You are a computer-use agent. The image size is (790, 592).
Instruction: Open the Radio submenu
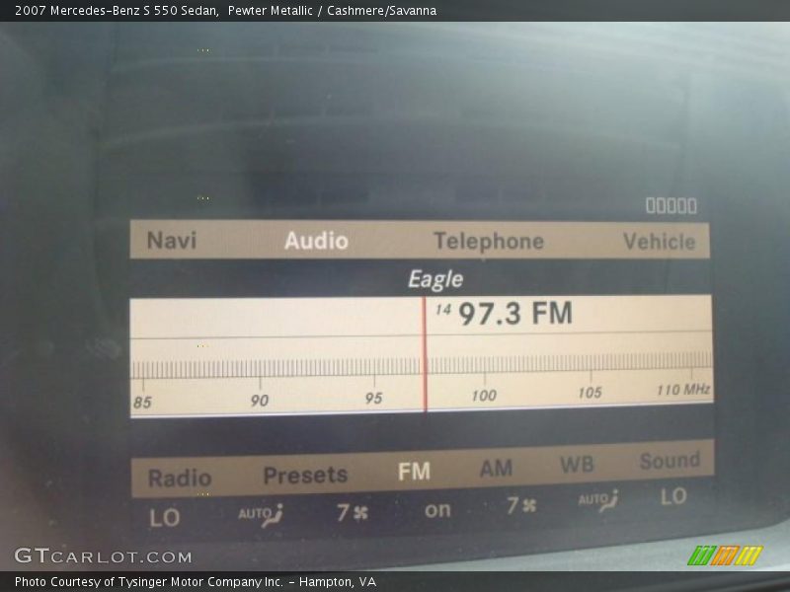click(x=180, y=478)
